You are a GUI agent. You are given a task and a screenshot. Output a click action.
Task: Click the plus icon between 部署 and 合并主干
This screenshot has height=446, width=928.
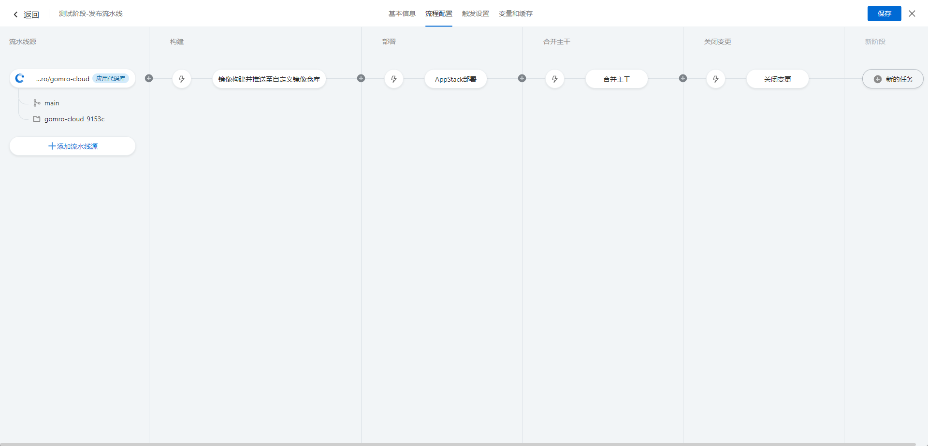click(522, 78)
